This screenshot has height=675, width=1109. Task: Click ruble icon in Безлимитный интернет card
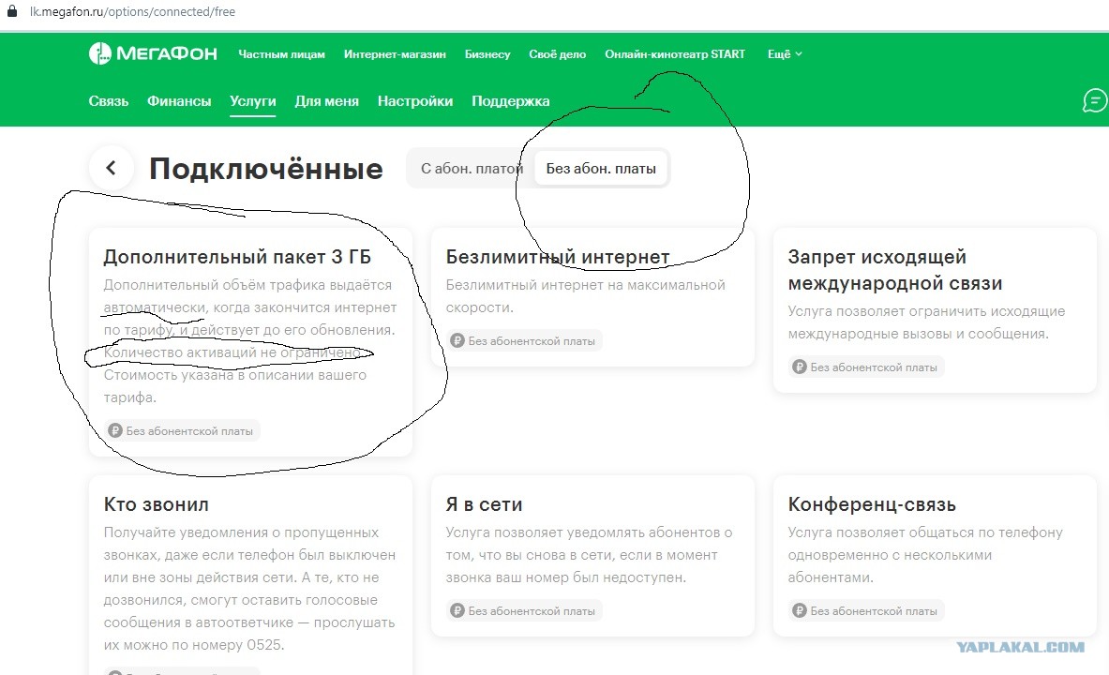click(x=457, y=341)
